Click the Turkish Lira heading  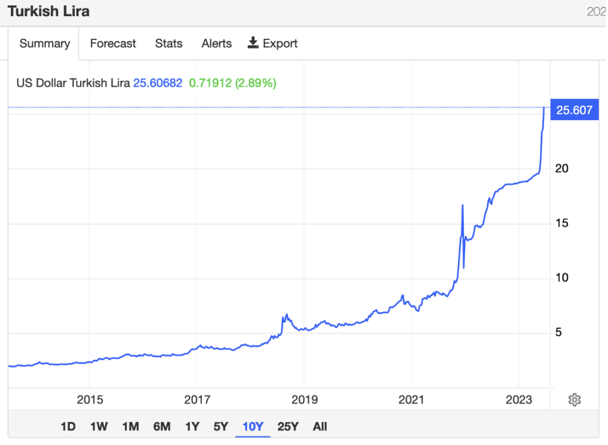[49, 11]
